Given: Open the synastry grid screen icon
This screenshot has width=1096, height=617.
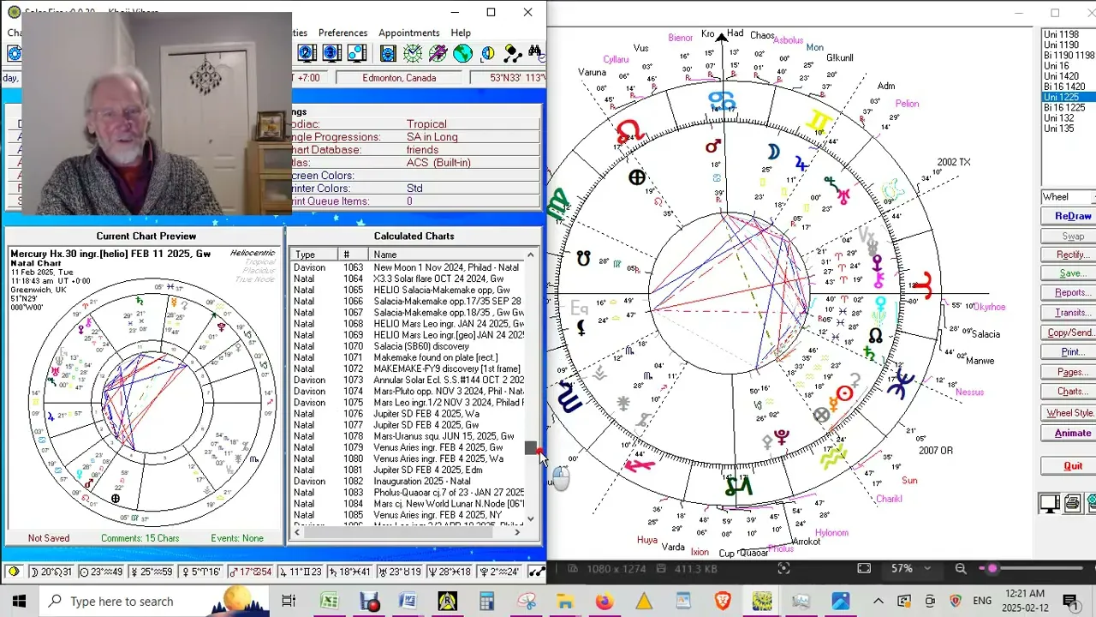Looking at the screenshot, I should [357, 53].
